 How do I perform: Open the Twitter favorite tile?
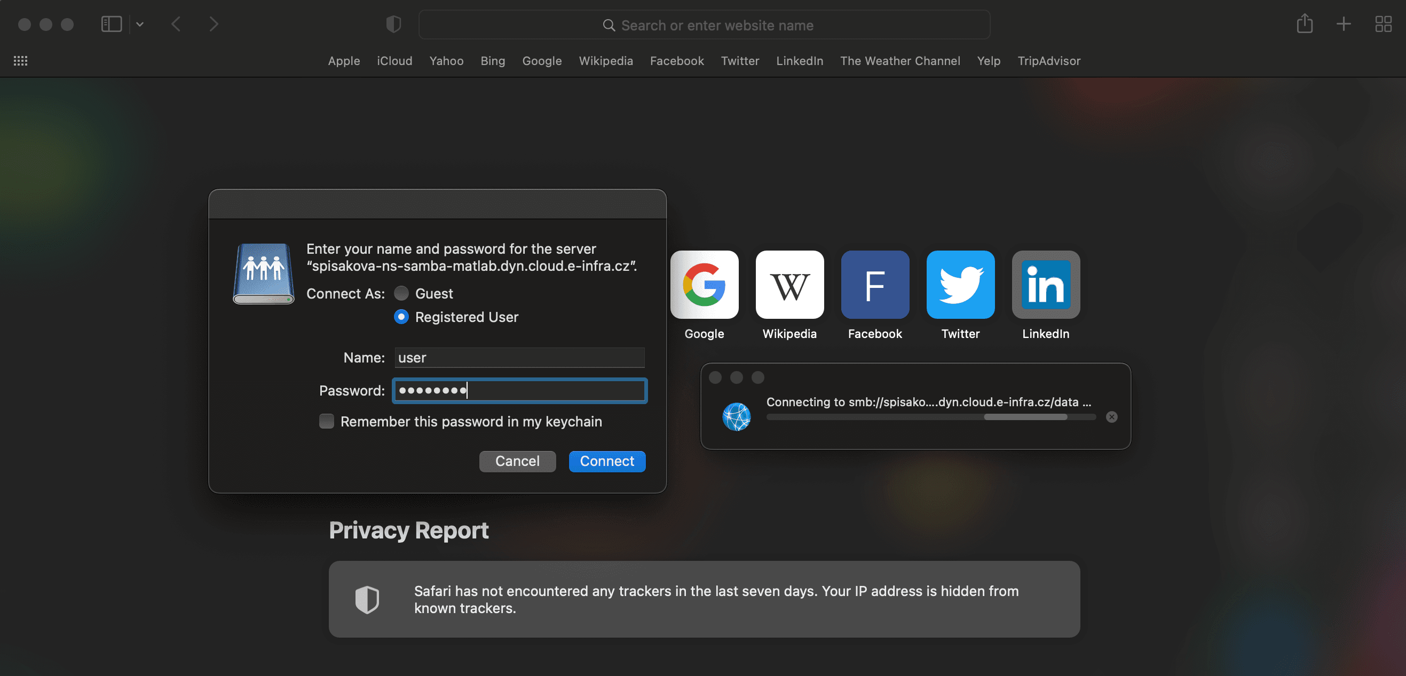[960, 285]
